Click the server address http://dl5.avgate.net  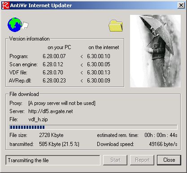click(51, 111)
